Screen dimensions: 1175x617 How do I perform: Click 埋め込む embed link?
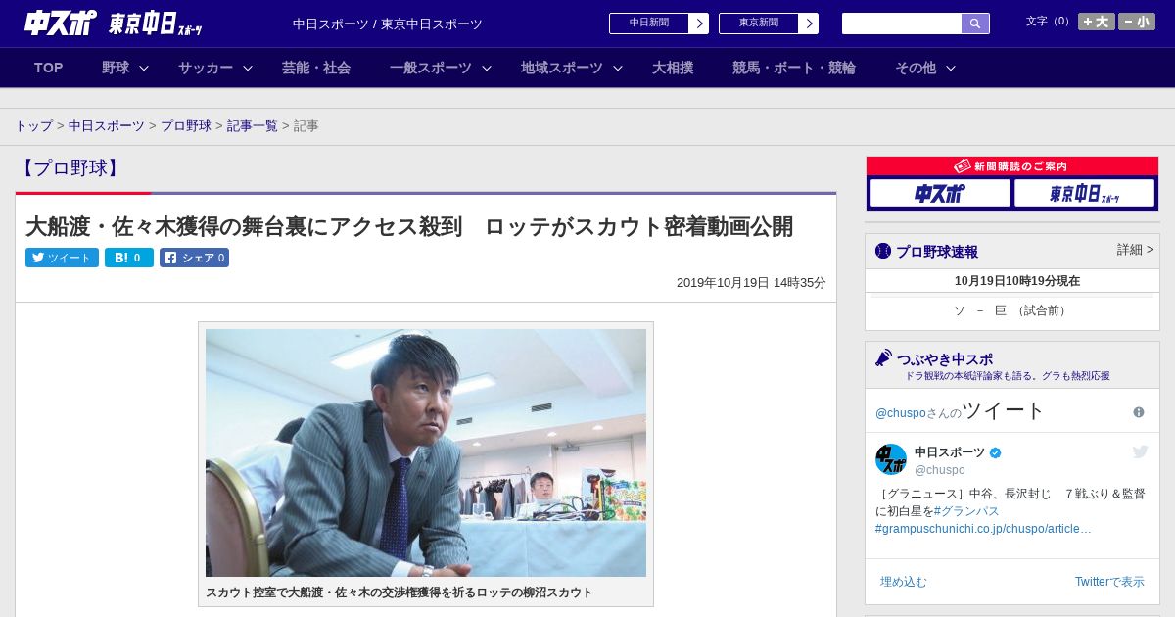click(903, 582)
